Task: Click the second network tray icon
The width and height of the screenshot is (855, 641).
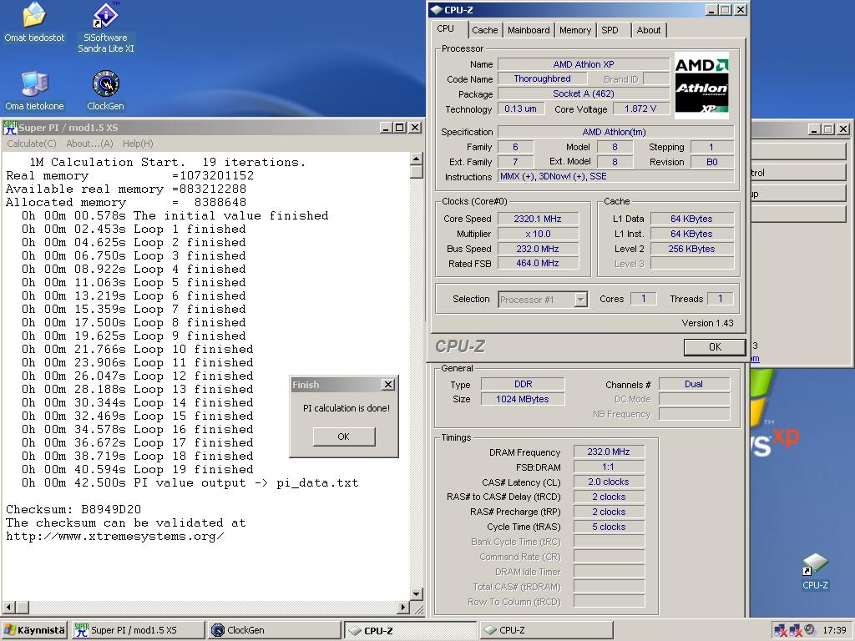Action: tap(795, 631)
